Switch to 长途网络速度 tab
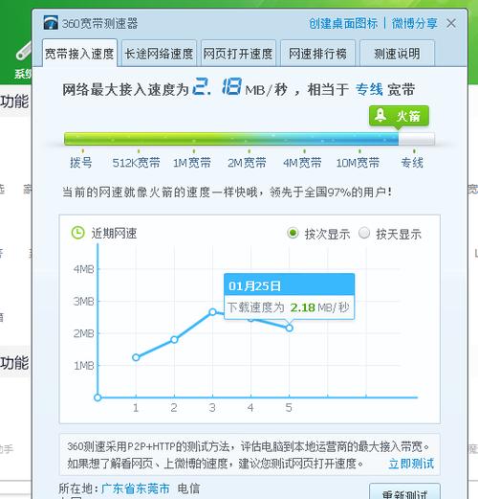The height and width of the screenshot is (499, 478). coord(159,54)
